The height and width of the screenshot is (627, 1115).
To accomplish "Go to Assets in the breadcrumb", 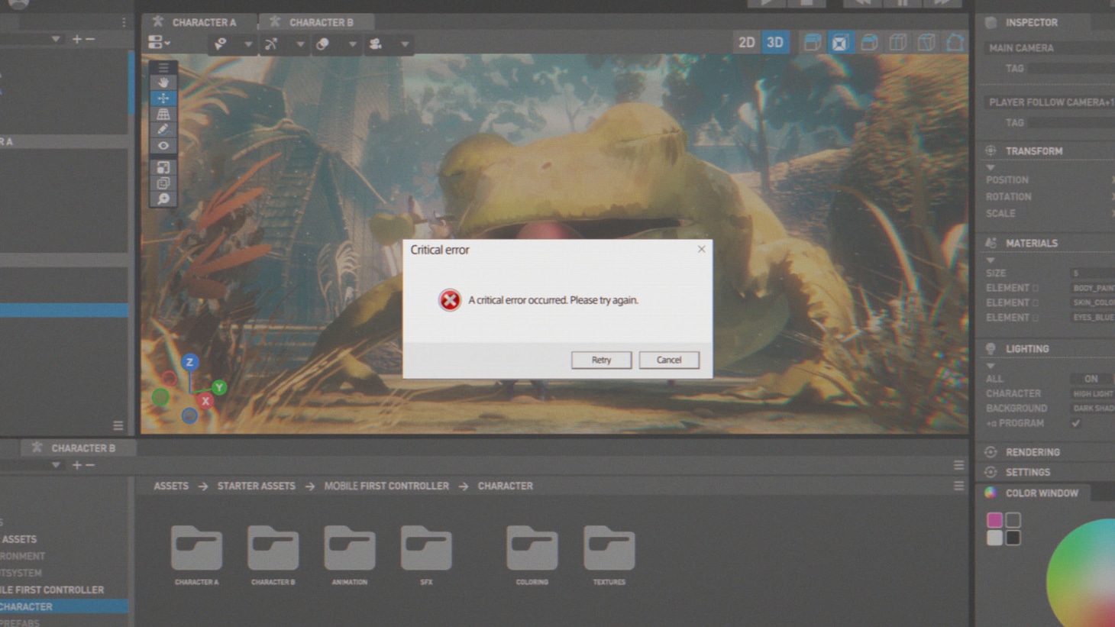I will [x=171, y=486].
